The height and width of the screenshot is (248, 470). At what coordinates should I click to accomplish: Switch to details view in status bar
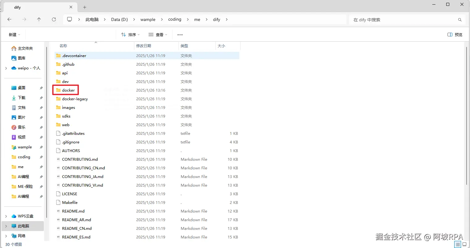(x=458, y=244)
